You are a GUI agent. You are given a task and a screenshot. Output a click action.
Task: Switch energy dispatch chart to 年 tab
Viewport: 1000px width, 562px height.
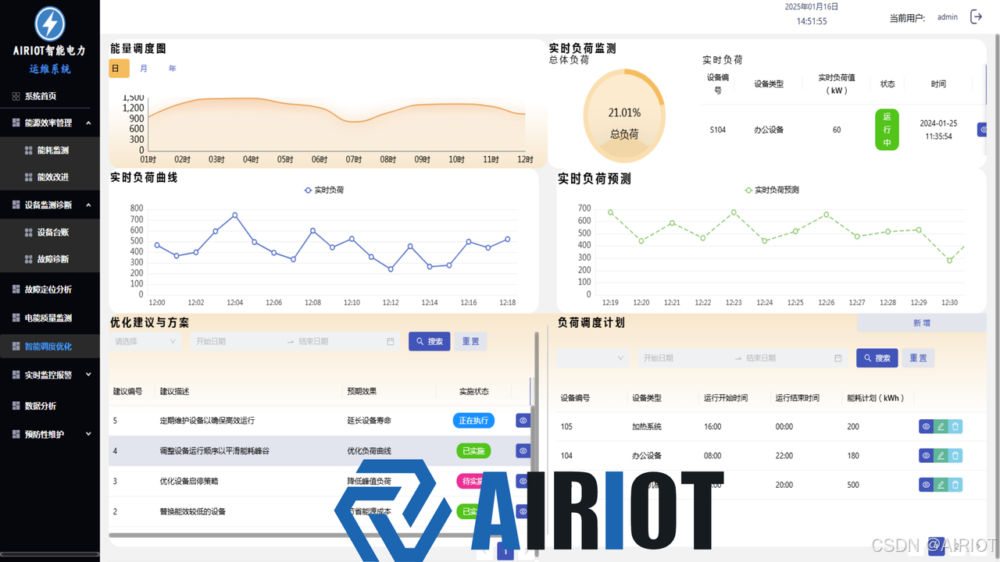click(x=173, y=69)
